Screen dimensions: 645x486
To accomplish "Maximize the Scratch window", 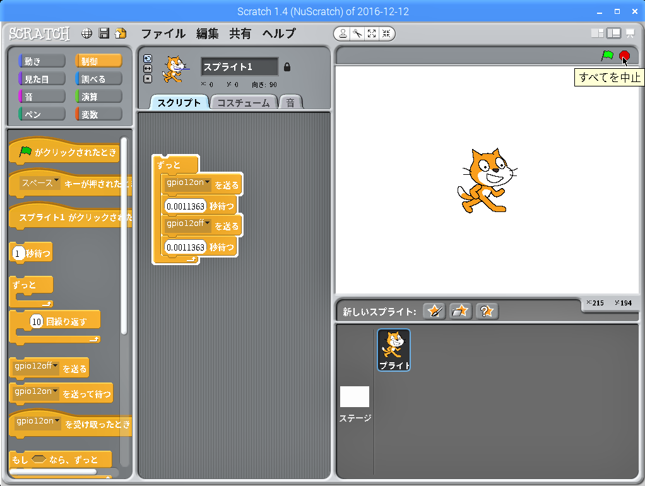I will coord(617,11).
